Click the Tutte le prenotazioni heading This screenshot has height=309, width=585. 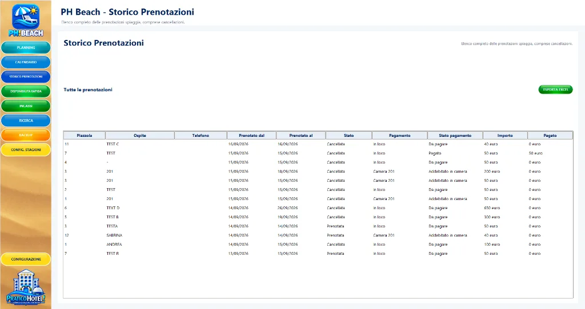pyautogui.click(x=87, y=90)
